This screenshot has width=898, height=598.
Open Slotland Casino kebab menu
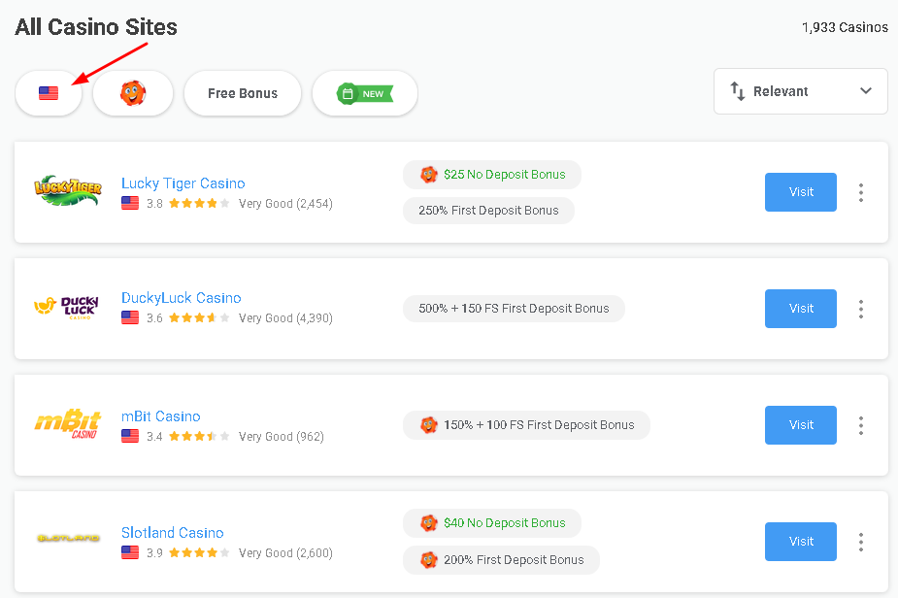coord(860,542)
